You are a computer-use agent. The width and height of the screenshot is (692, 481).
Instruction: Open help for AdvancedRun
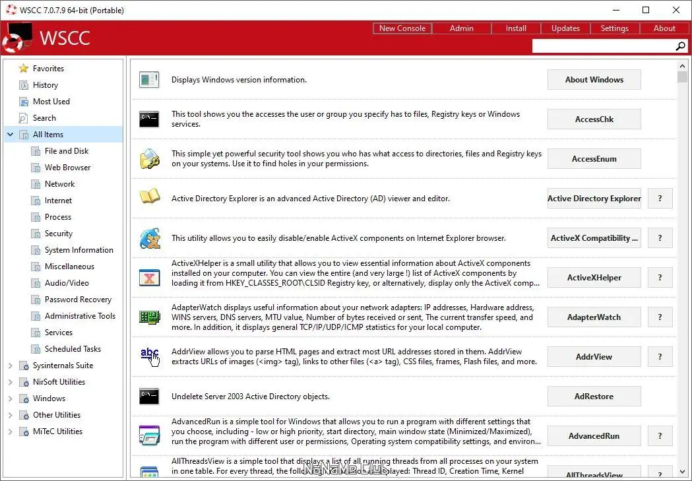[x=660, y=436]
